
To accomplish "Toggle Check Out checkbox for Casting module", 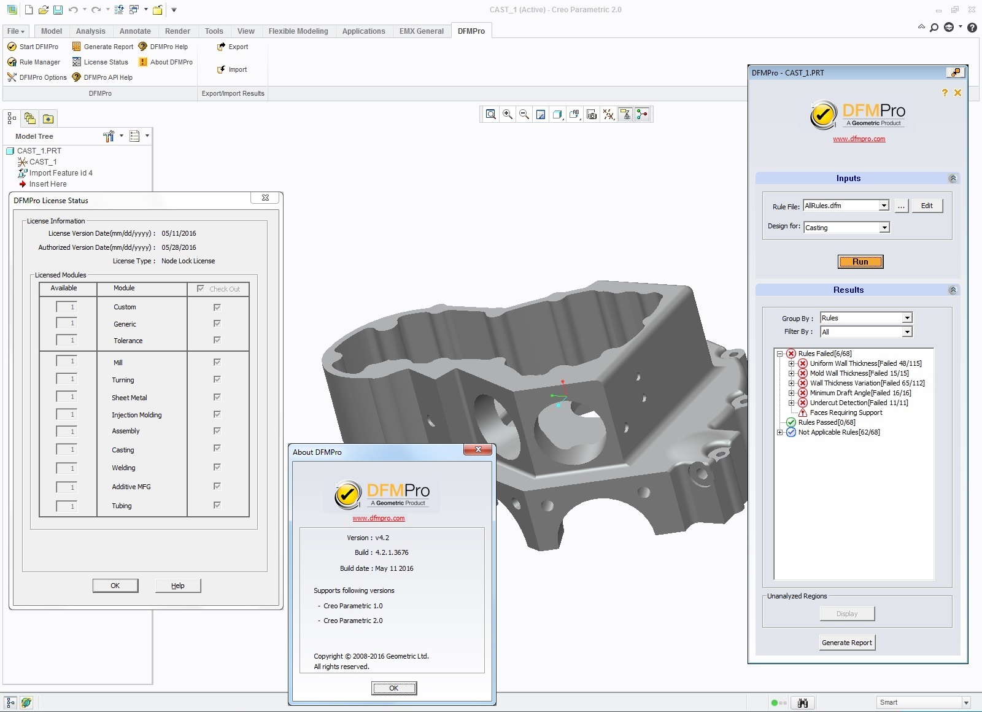I will point(217,449).
